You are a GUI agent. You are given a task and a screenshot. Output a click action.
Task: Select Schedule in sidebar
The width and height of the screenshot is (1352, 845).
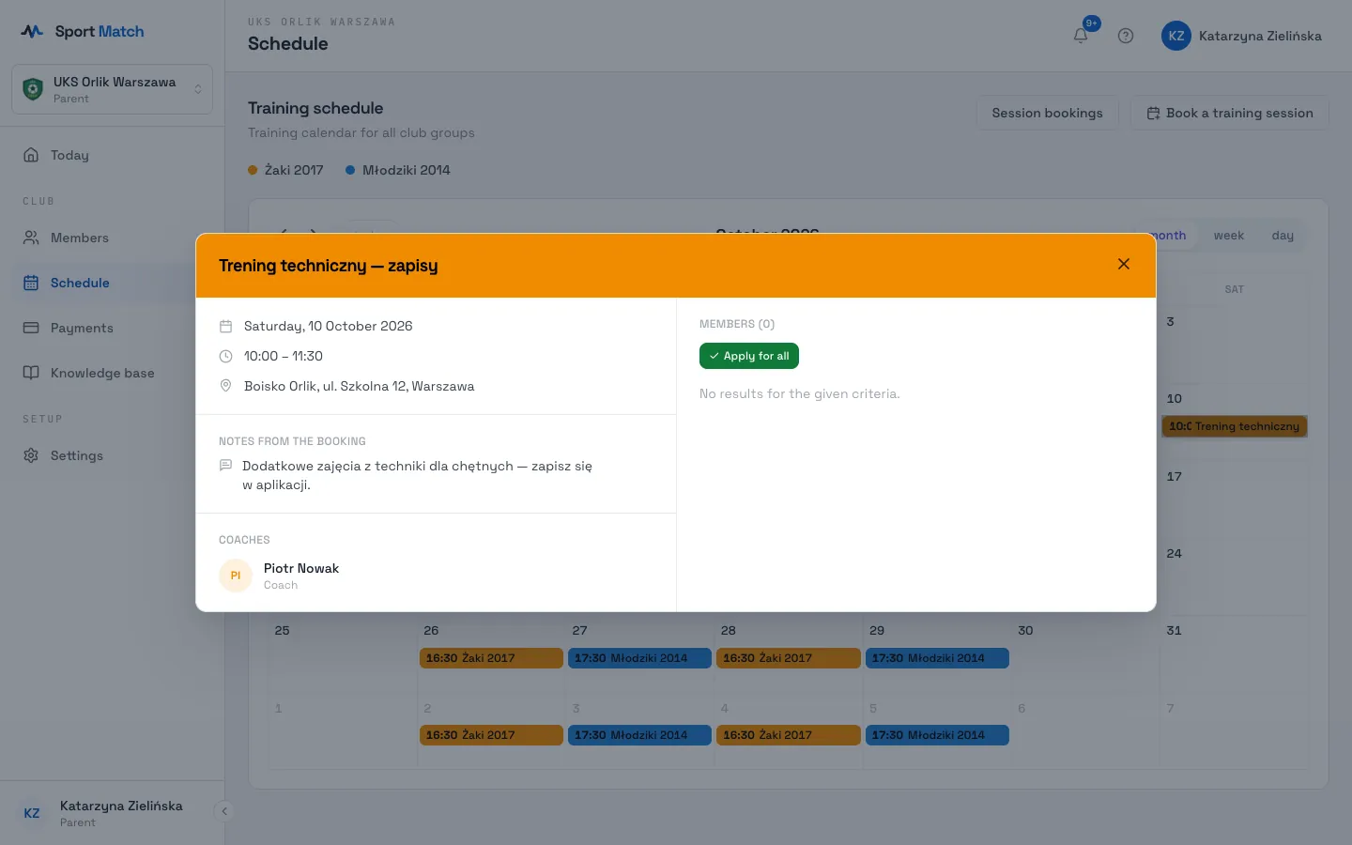[x=113, y=283]
